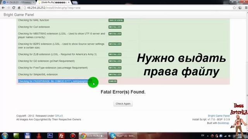Click 'Checking for GD extension' row text
This screenshot has width=248, height=139.
coord(46,61)
